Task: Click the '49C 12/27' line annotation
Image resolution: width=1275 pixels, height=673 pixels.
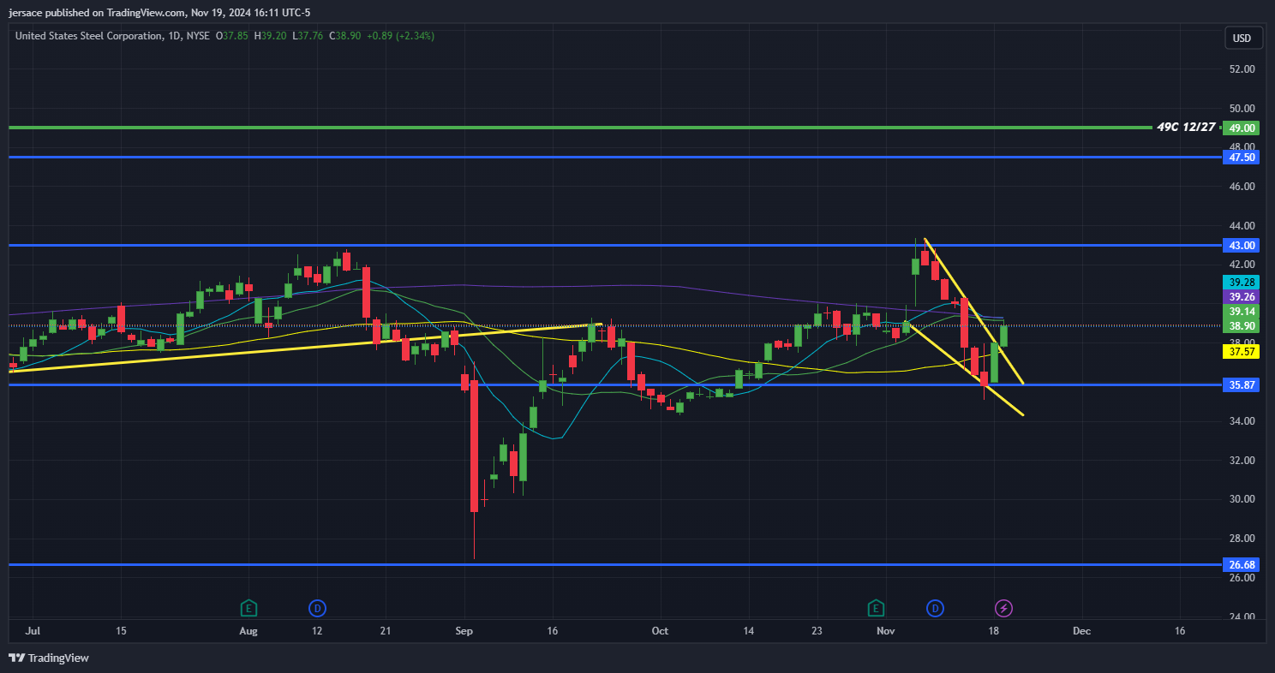Action: (1186, 127)
